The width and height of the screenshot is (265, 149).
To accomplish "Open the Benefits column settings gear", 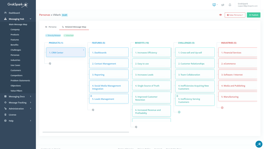I will point(136,127).
